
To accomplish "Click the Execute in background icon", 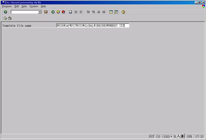I will pos(10,18).
